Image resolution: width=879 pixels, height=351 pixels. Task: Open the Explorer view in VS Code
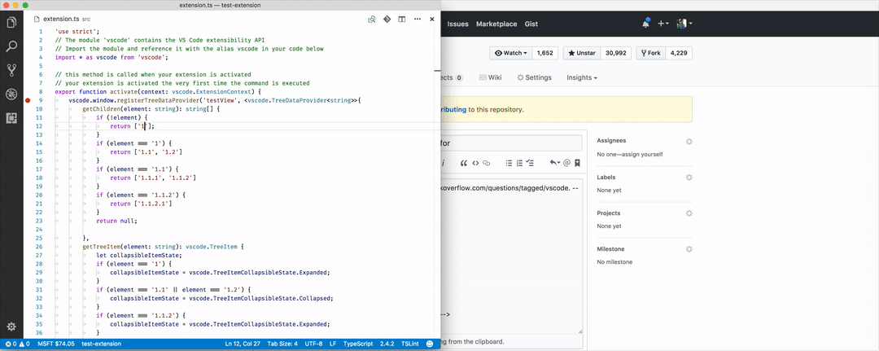[11, 23]
